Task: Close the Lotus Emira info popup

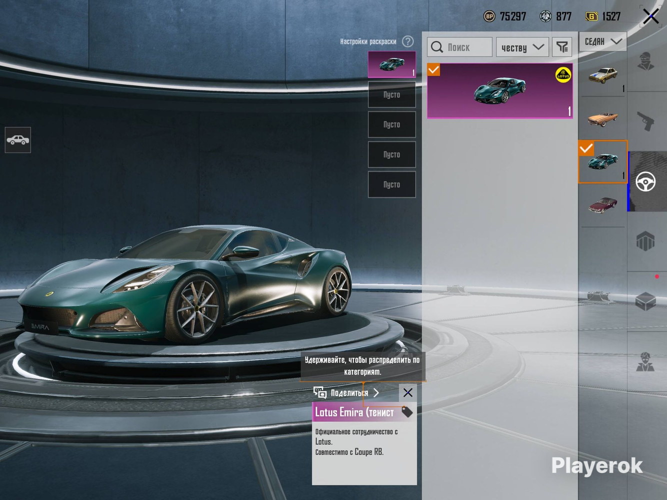Action: [x=408, y=392]
